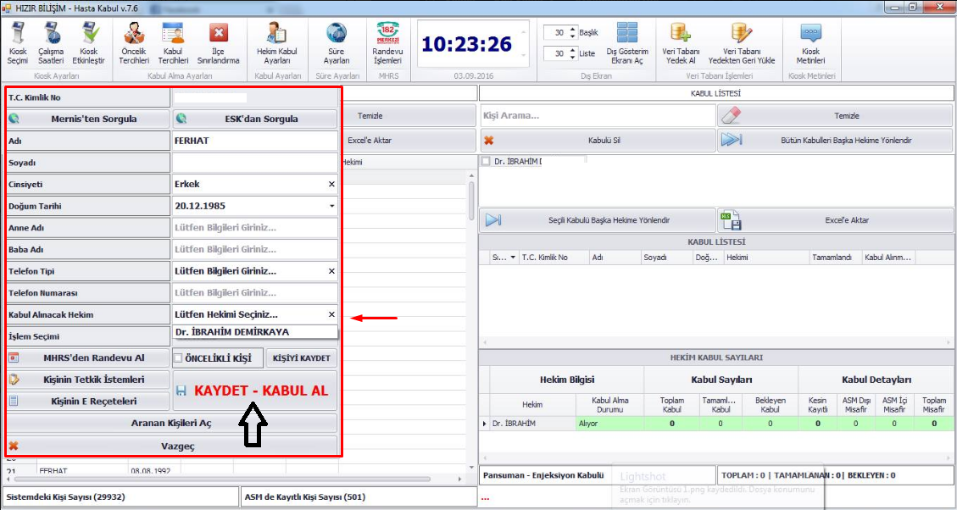
Task: Open Hekim Kabul Ayarları icon
Action: pos(277,42)
